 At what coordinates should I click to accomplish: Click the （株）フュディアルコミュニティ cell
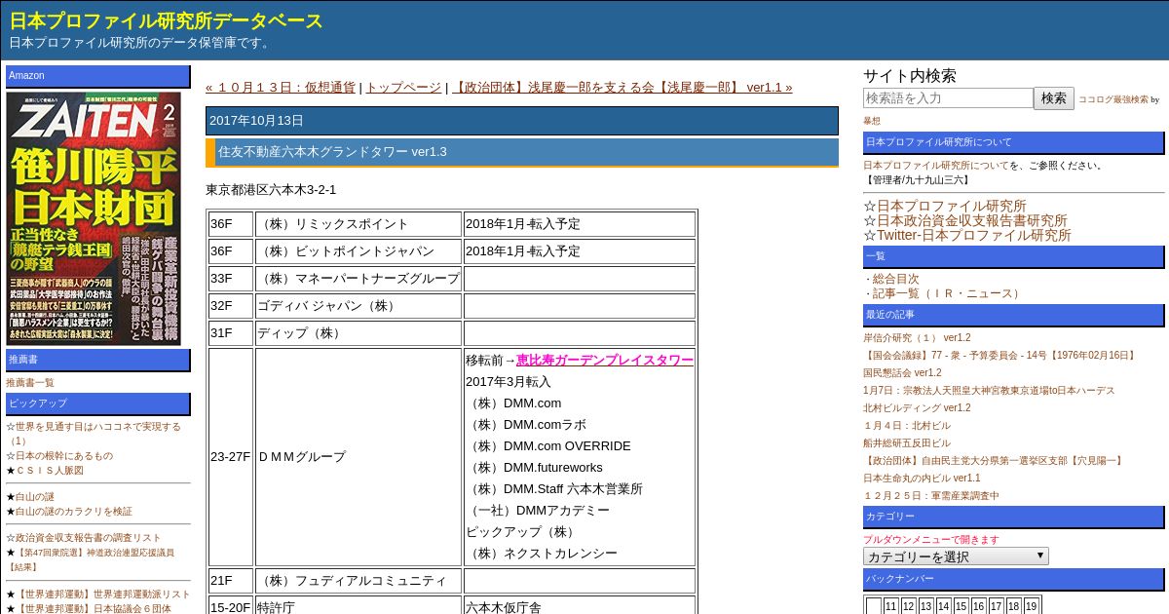(358, 581)
